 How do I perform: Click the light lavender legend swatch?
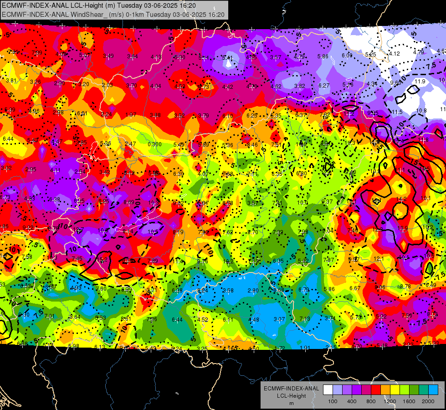click(x=337, y=390)
